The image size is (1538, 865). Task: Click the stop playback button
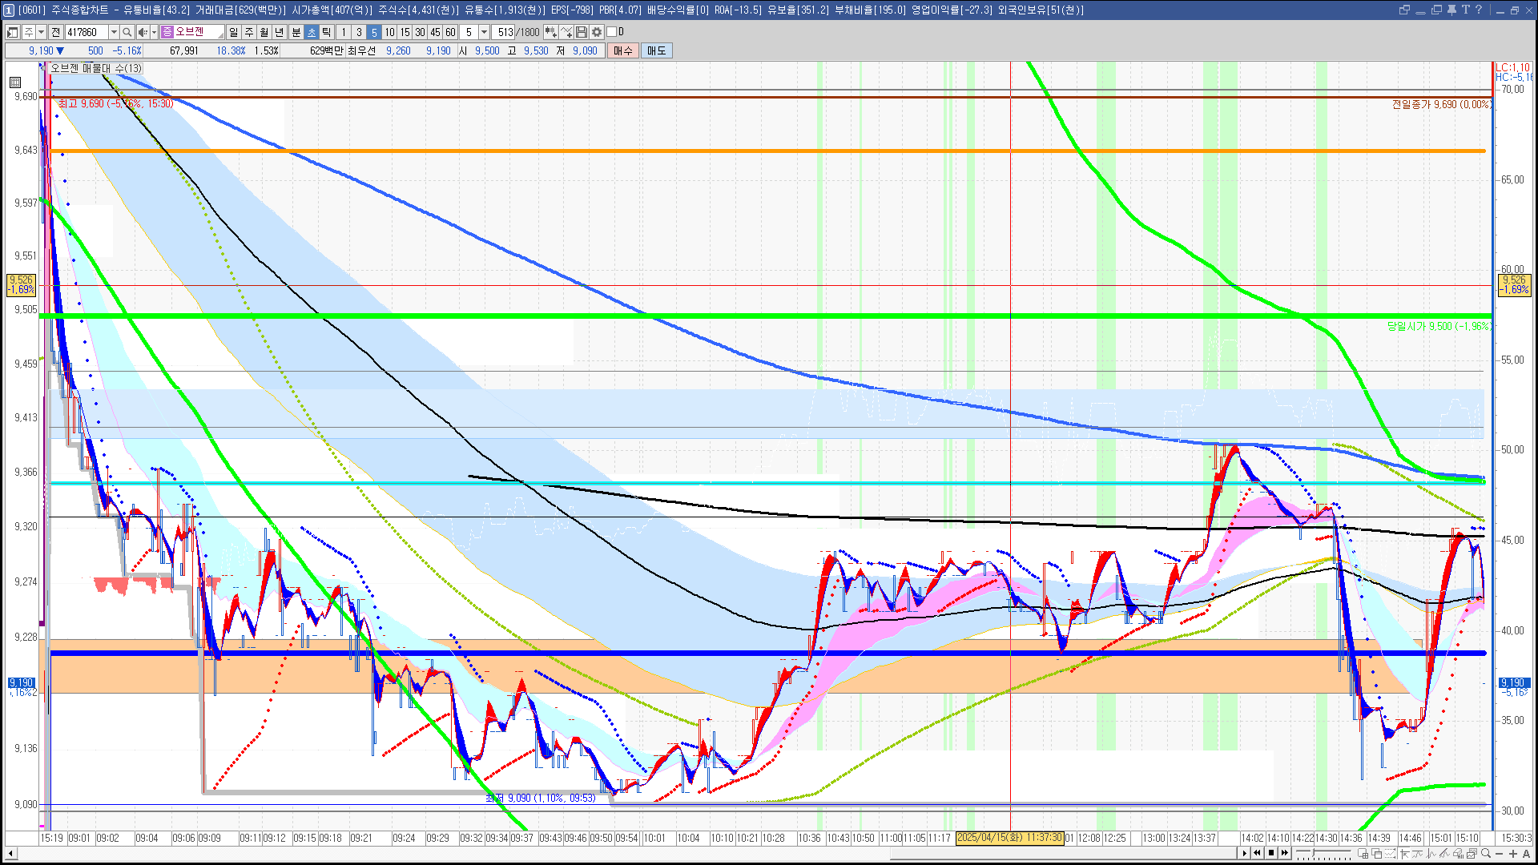[1271, 853]
